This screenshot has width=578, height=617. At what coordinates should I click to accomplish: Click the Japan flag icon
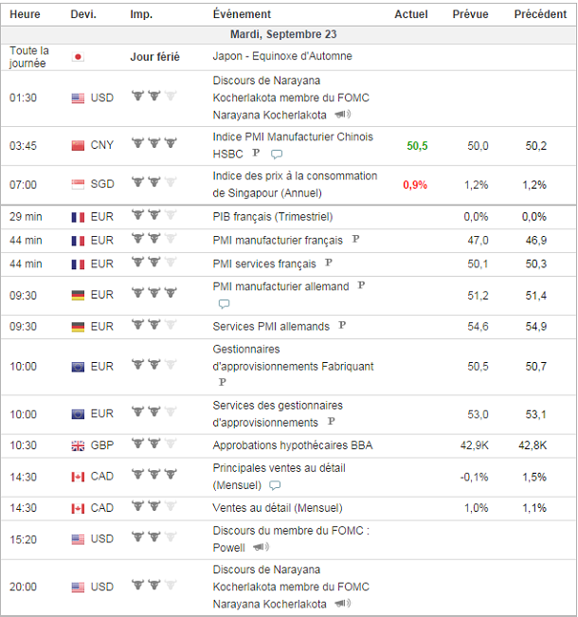78,57
